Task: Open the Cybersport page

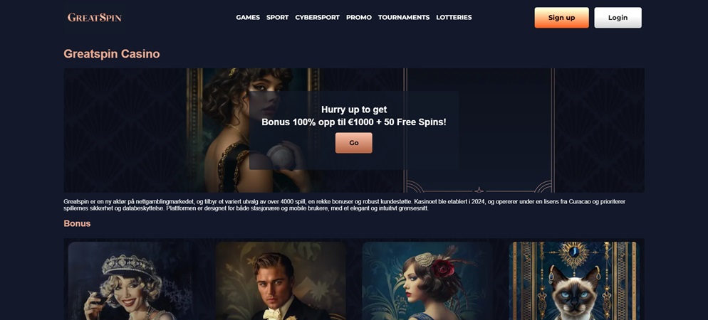Action: (x=317, y=18)
